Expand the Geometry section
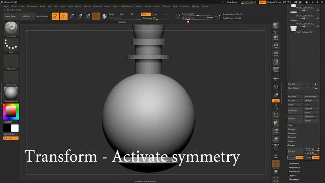 click(x=294, y=164)
